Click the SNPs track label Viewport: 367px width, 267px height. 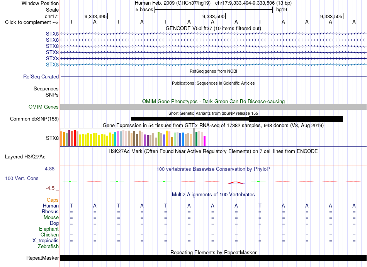[52, 95]
